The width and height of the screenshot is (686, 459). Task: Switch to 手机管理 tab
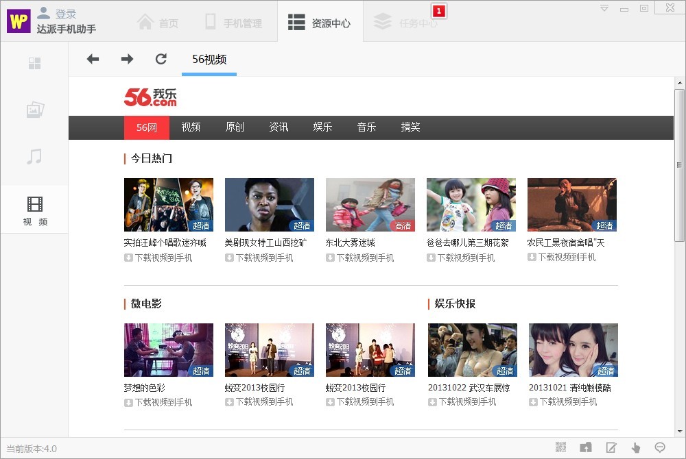point(234,23)
